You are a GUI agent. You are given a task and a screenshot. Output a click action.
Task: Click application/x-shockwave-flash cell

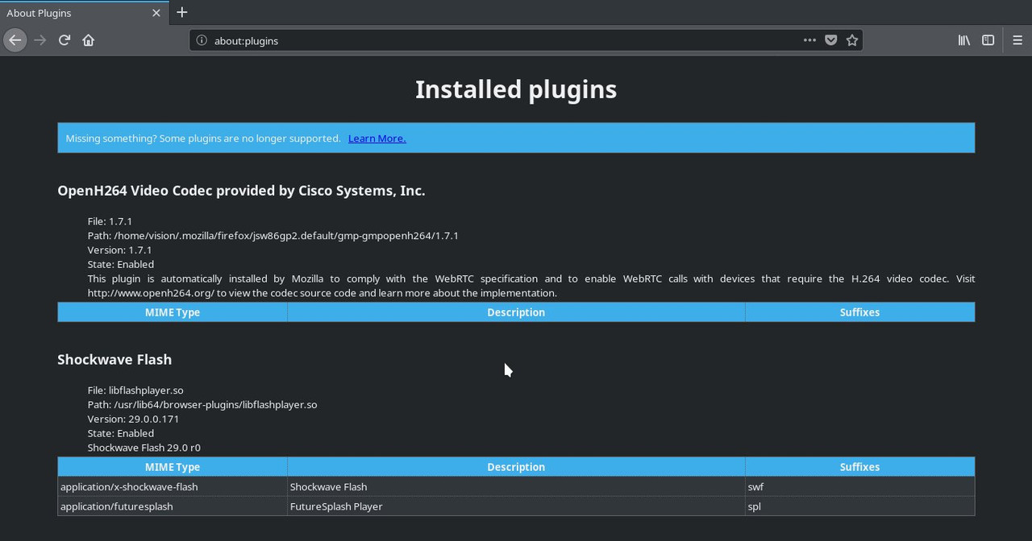173,487
